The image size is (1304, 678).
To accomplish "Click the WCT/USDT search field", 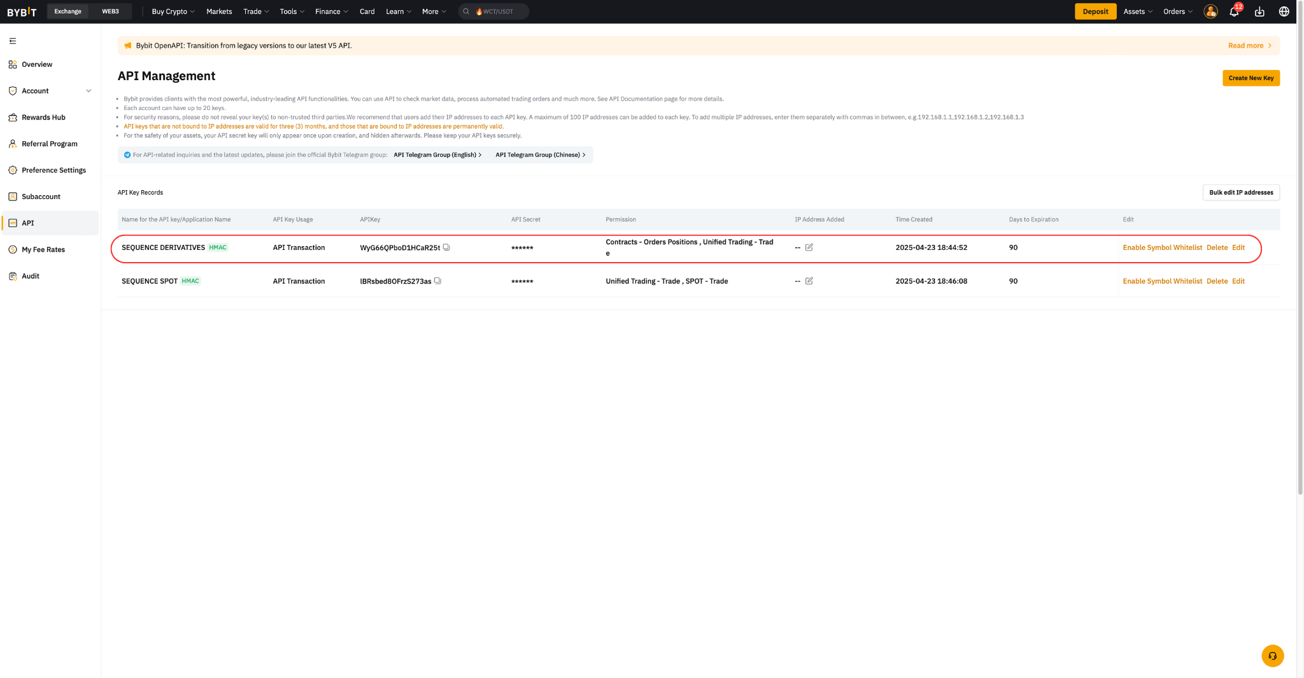I will 493,11.
